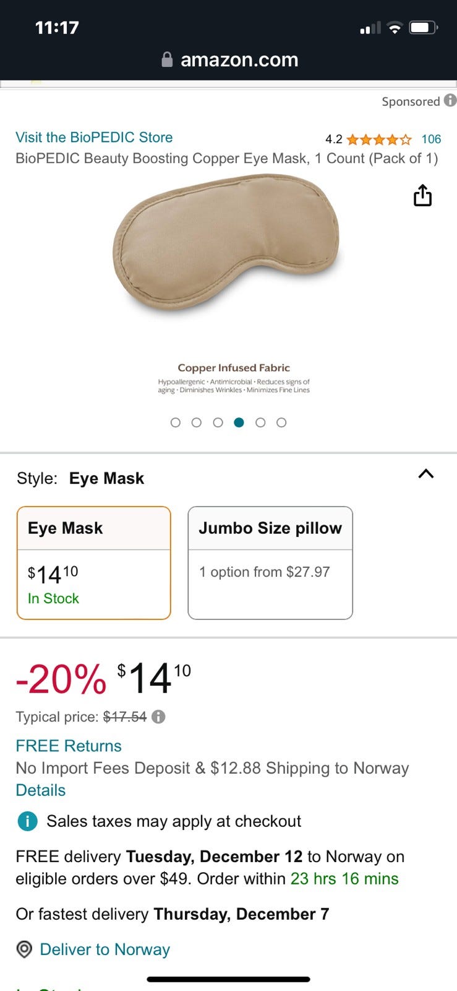
Task: Select the last image carousel dot
Action: [281, 422]
